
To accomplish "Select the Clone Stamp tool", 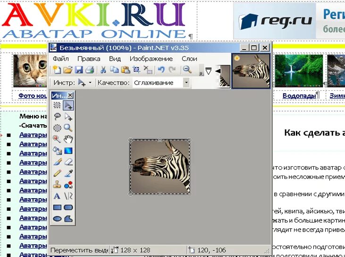I will pyautogui.click(x=57, y=185).
